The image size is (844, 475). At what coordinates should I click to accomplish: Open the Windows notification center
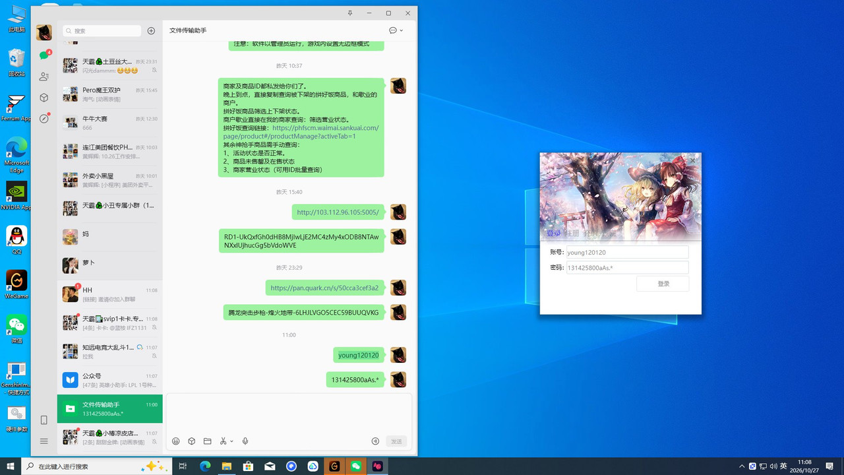[830, 466]
